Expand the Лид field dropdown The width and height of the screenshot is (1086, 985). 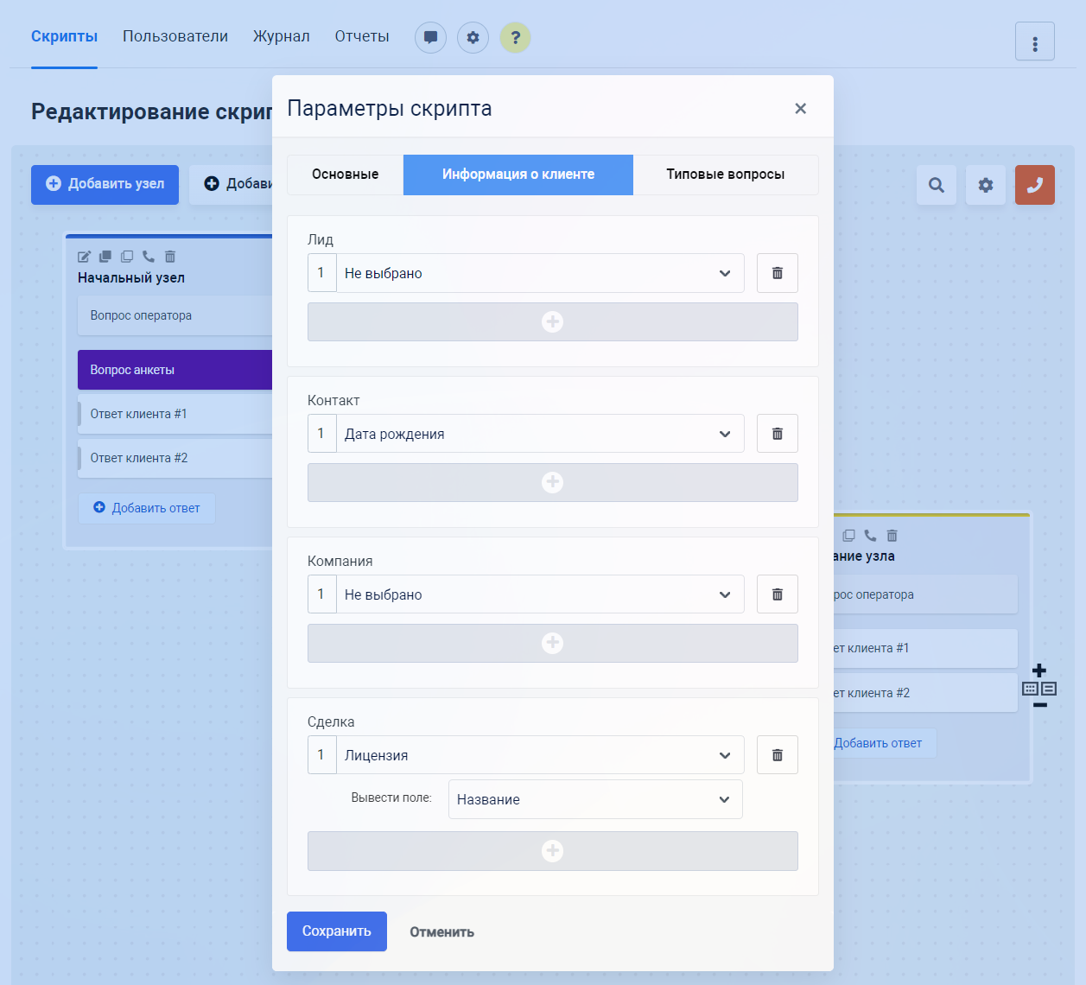(x=539, y=273)
